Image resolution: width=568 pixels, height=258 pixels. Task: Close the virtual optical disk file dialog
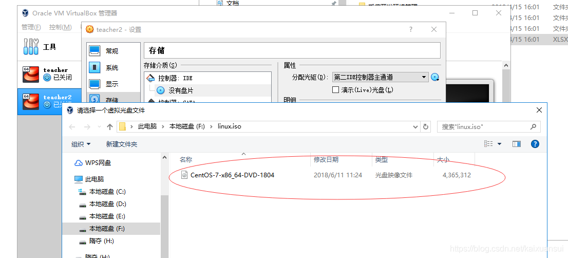(x=539, y=110)
